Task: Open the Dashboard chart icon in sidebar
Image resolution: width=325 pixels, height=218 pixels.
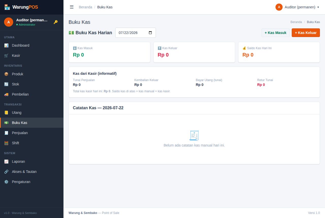Action: [x=6, y=45]
